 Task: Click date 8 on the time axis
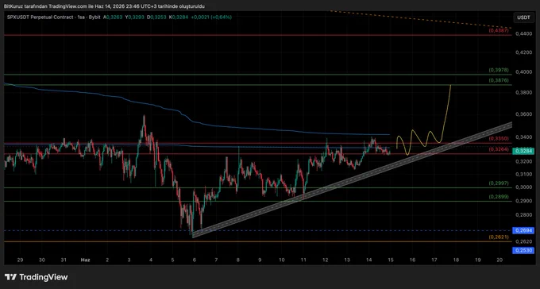(x=238, y=260)
